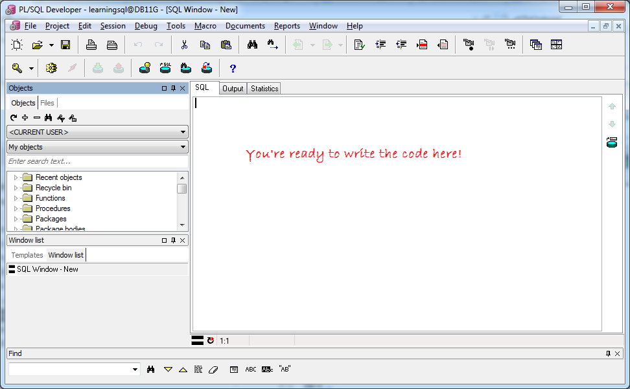
Task: Switch to the Templates tab
Action: [x=27, y=255]
